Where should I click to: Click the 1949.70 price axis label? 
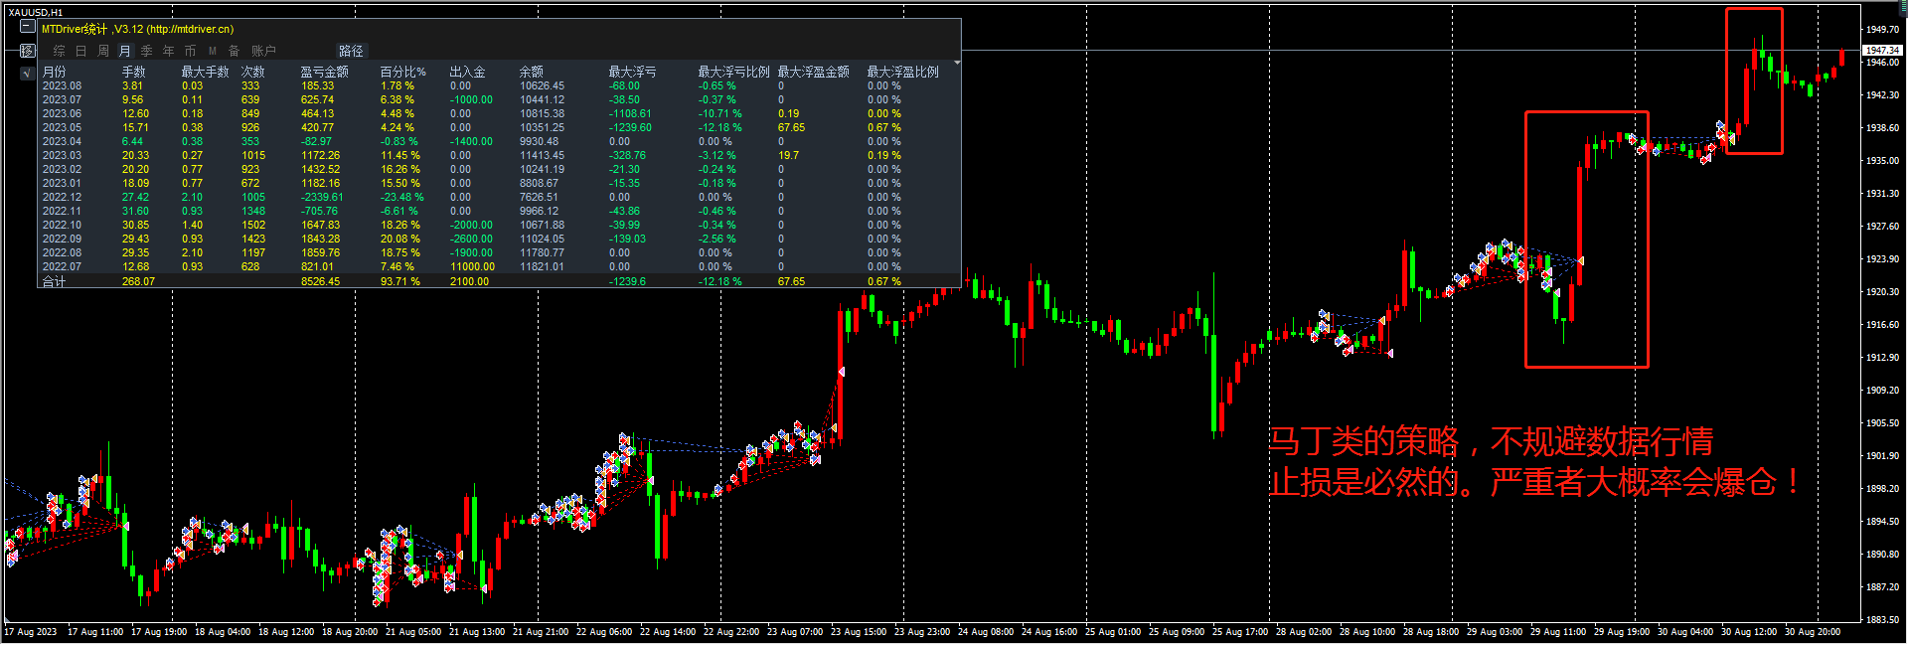(x=1882, y=30)
